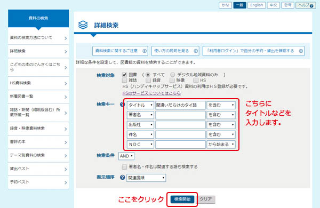Open the 出版社 search key dropdown
The width and height of the screenshot is (320, 208).
click(140, 125)
